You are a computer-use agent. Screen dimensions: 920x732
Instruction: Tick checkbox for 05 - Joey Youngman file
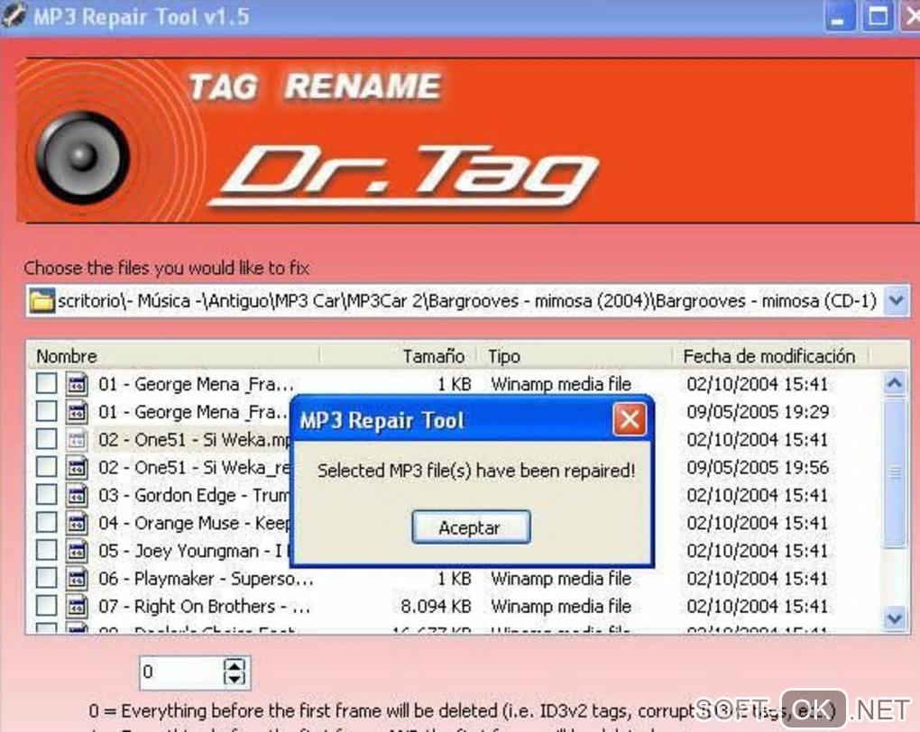(46, 550)
